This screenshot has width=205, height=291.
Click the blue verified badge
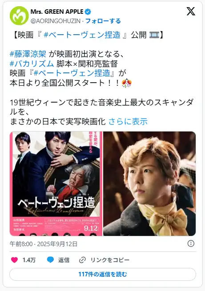coord(88,12)
